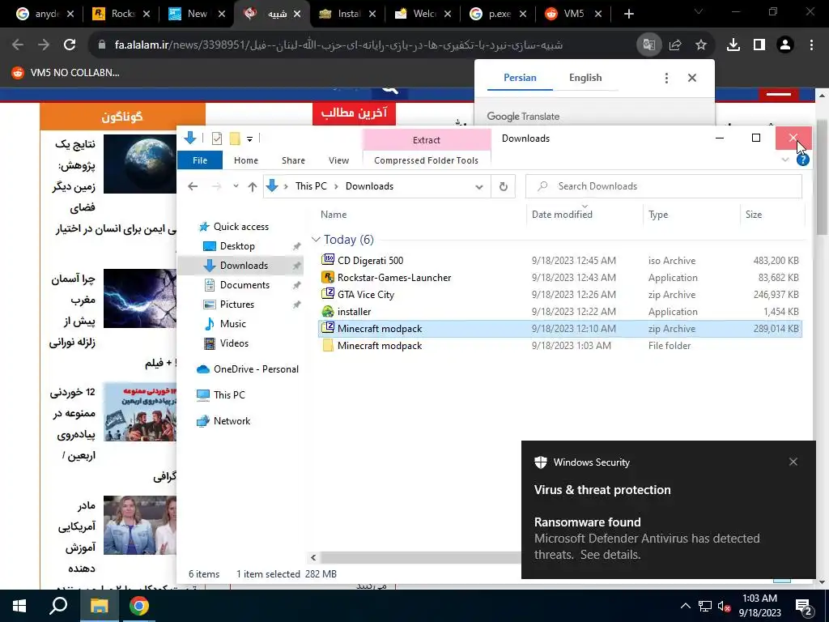Expand the address bar history dropdown

click(x=479, y=187)
